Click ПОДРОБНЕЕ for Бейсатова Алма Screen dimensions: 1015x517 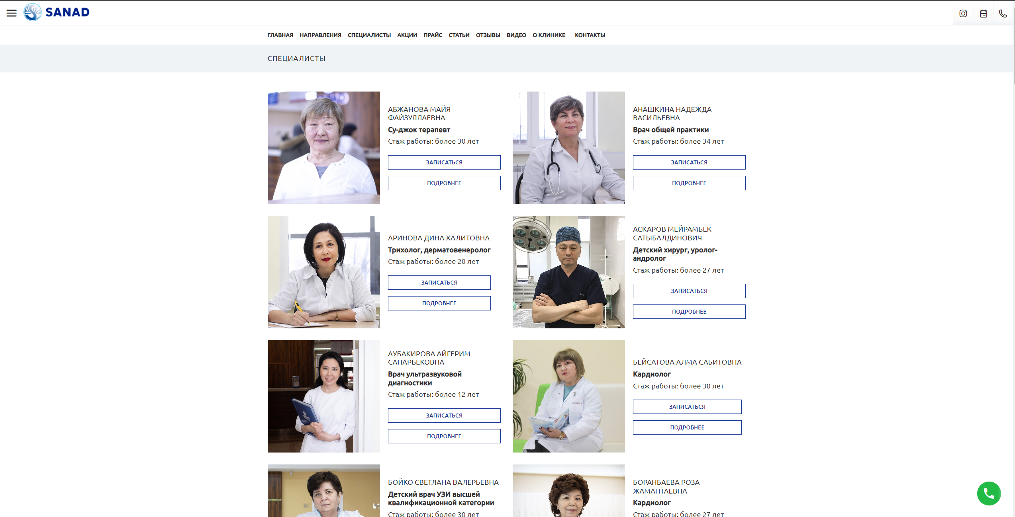click(x=687, y=427)
